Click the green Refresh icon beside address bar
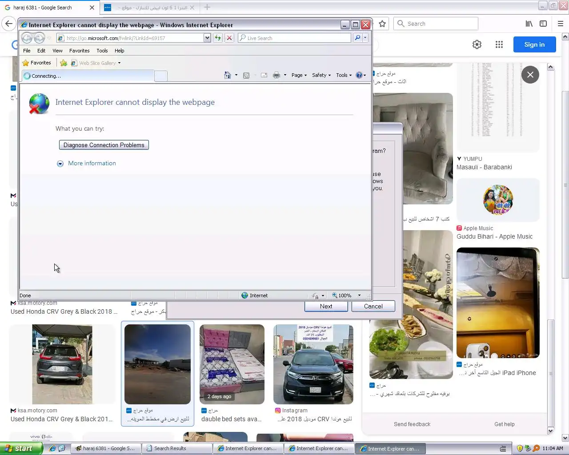 pyautogui.click(x=218, y=38)
